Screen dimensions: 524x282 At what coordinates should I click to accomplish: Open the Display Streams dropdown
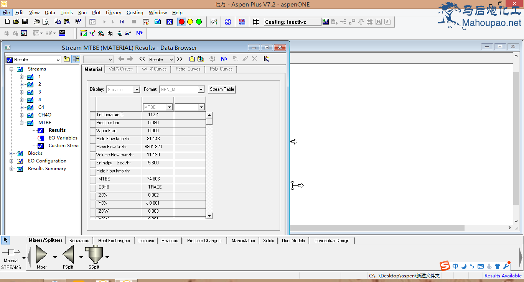click(137, 90)
